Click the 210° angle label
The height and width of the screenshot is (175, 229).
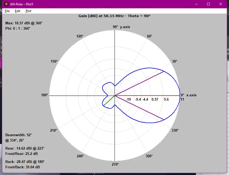pos(54,130)
